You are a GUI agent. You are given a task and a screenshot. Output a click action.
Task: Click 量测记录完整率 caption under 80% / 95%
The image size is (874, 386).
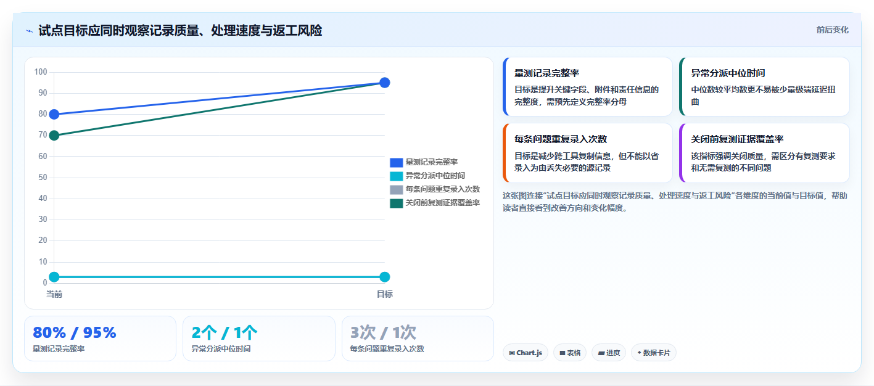(59, 349)
